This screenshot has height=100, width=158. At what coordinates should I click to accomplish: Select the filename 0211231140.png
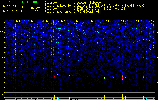point(13,6)
